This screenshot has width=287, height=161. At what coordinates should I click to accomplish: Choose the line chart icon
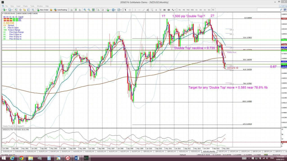point(80,10)
